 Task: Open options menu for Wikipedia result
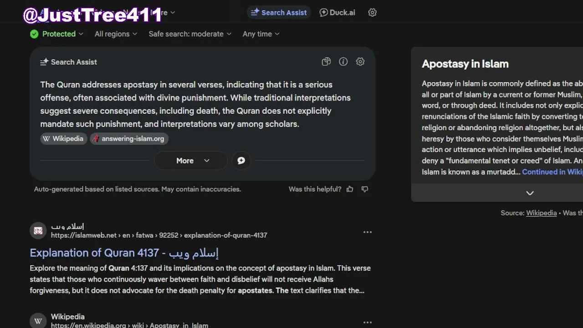pos(368,322)
